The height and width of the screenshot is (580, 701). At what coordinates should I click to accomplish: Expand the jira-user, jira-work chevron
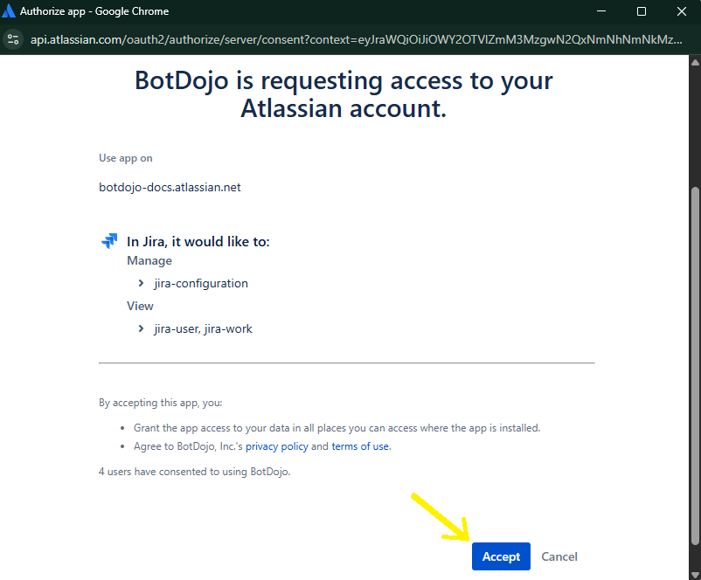[141, 328]
